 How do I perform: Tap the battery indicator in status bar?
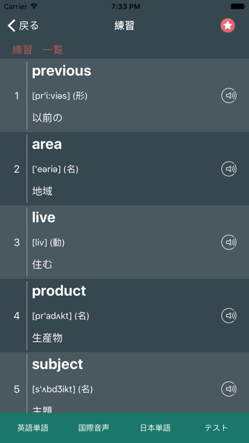238,6
